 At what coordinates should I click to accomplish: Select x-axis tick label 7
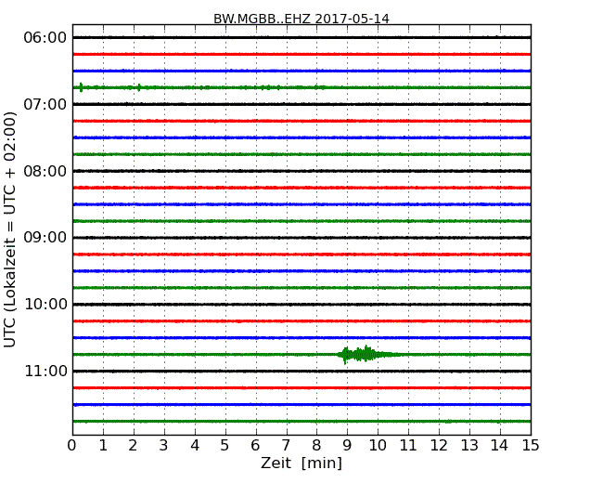tap(286, 446)
